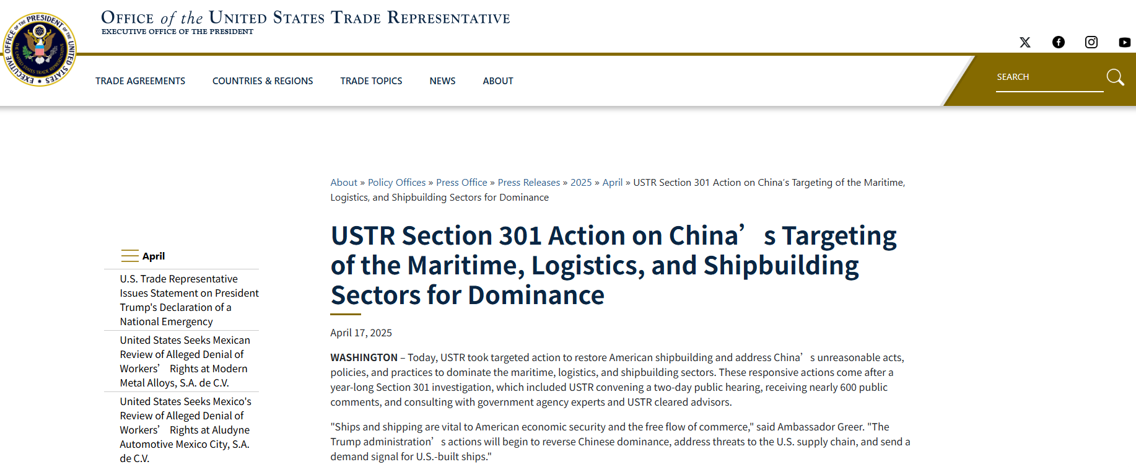Viewport: 1136px width, 467px height.
Task: Open the YouTube social icon
Action: (x=1125, y=42)
